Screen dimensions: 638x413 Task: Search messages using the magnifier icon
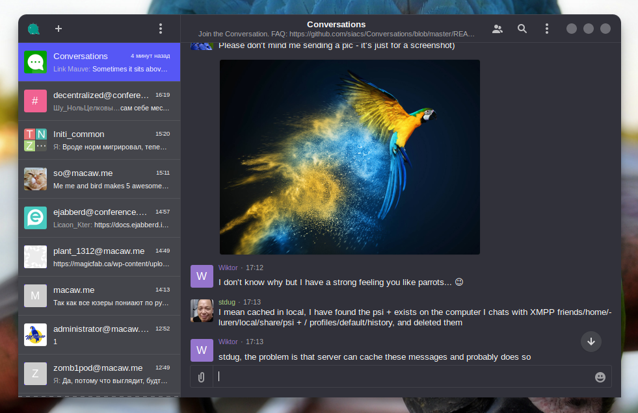pos(522,29)
